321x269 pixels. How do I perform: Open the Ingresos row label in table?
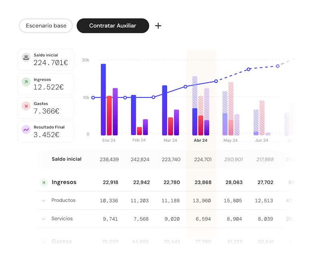[64, 182]
